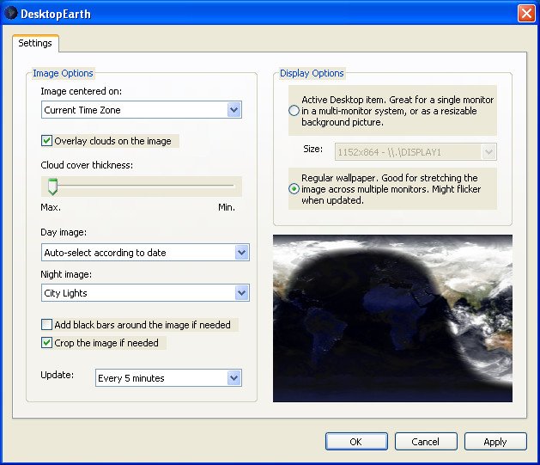Open the Image centered on dropdown
The height and width of the screenshot is (465, 540).
click(x=142, y=110)
